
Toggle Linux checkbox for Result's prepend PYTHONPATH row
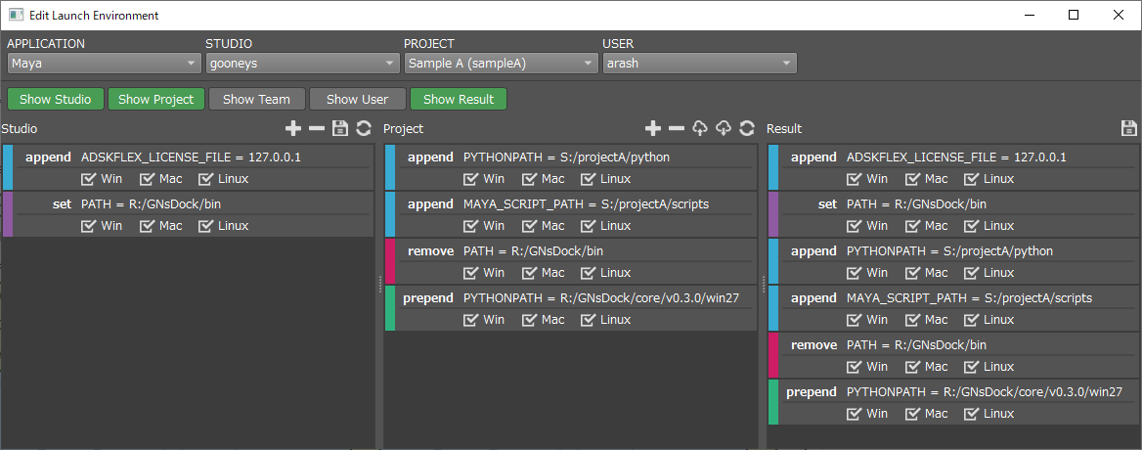click(972, 414)
